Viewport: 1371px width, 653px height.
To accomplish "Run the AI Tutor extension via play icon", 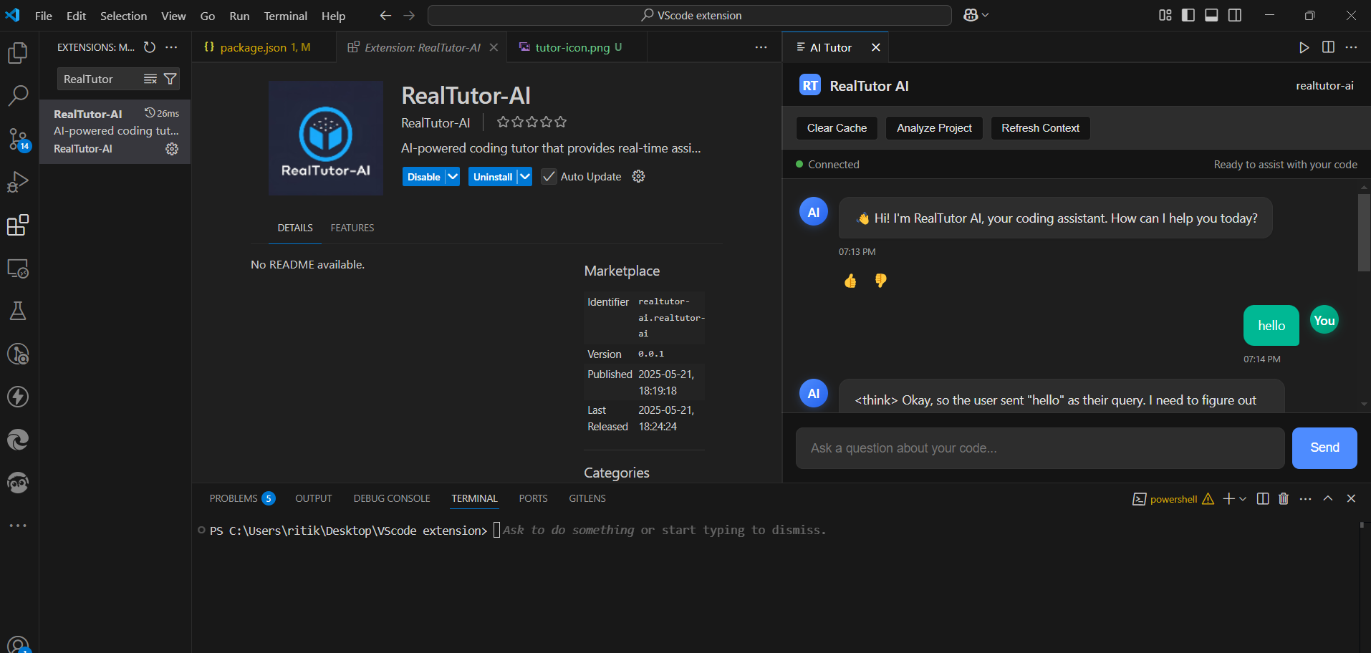I will pos(1304,47).
